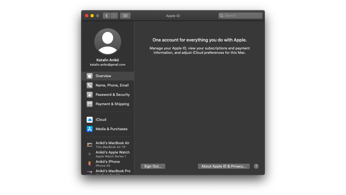Viewport: 346px width, 195px height.
Task: Open About Apple ID & Privacy...
Action: point(224,166)
